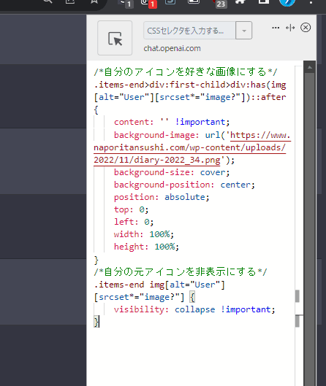Open the naporitansushi.com image URL link
326x386 pixels.
190,147
